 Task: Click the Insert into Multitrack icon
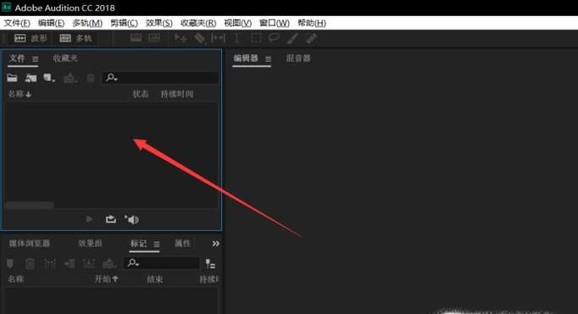click(70, 78)
